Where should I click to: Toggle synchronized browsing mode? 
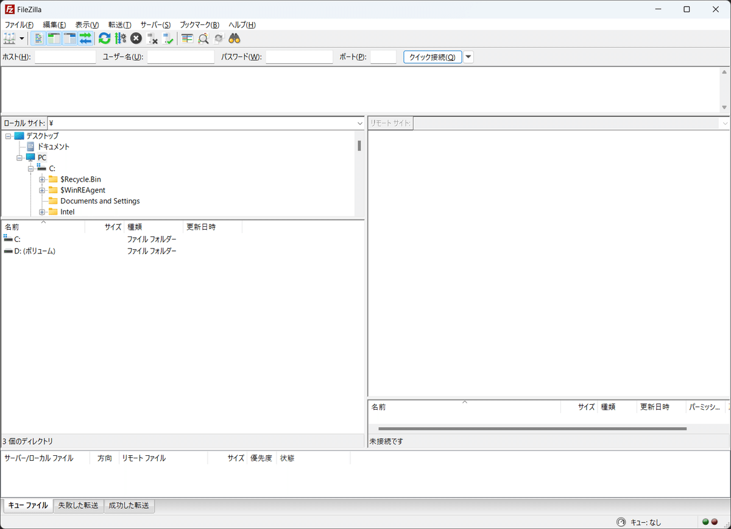pyautogui.click(x=219, y=38)
